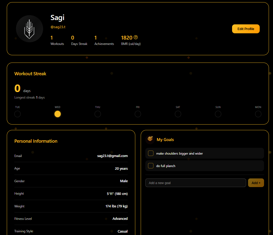
Task: Select the SUN streak circle
Action: click(218, 114)
